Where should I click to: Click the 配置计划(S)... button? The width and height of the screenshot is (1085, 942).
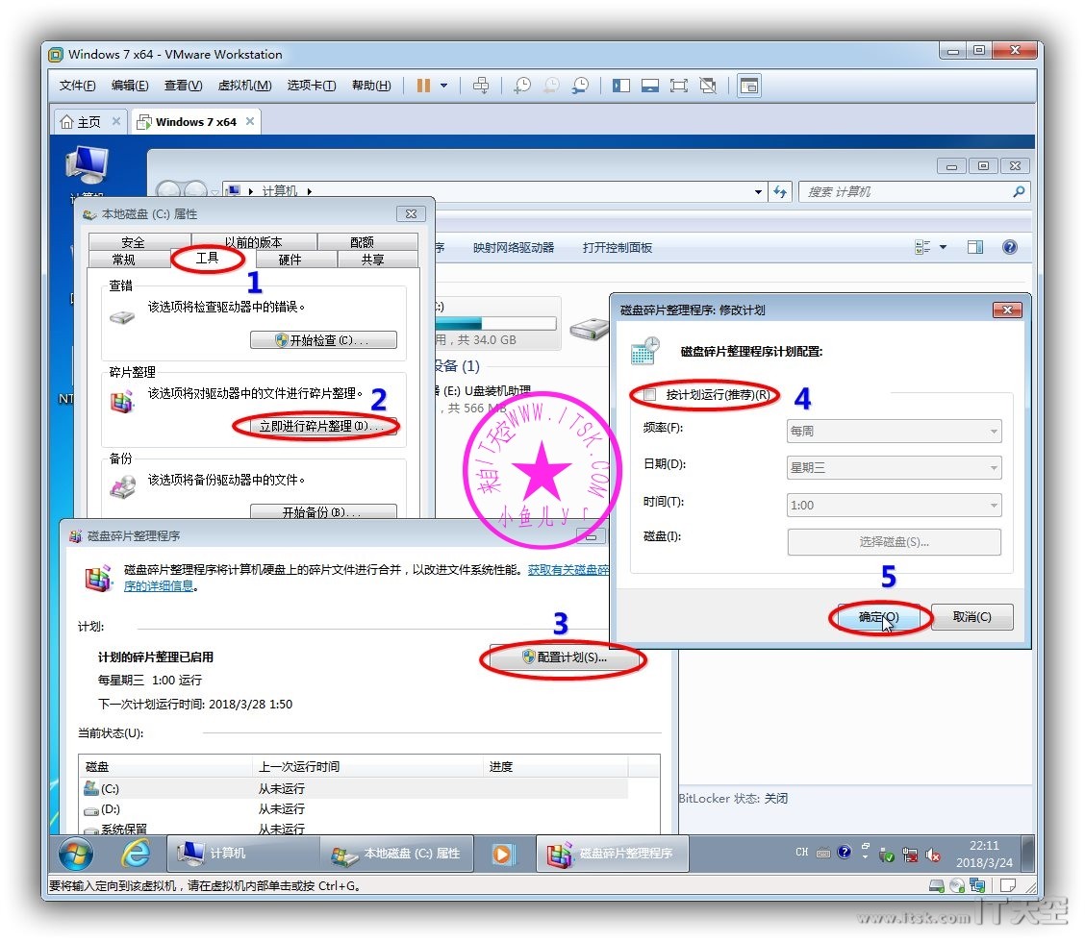coord(564,658)
